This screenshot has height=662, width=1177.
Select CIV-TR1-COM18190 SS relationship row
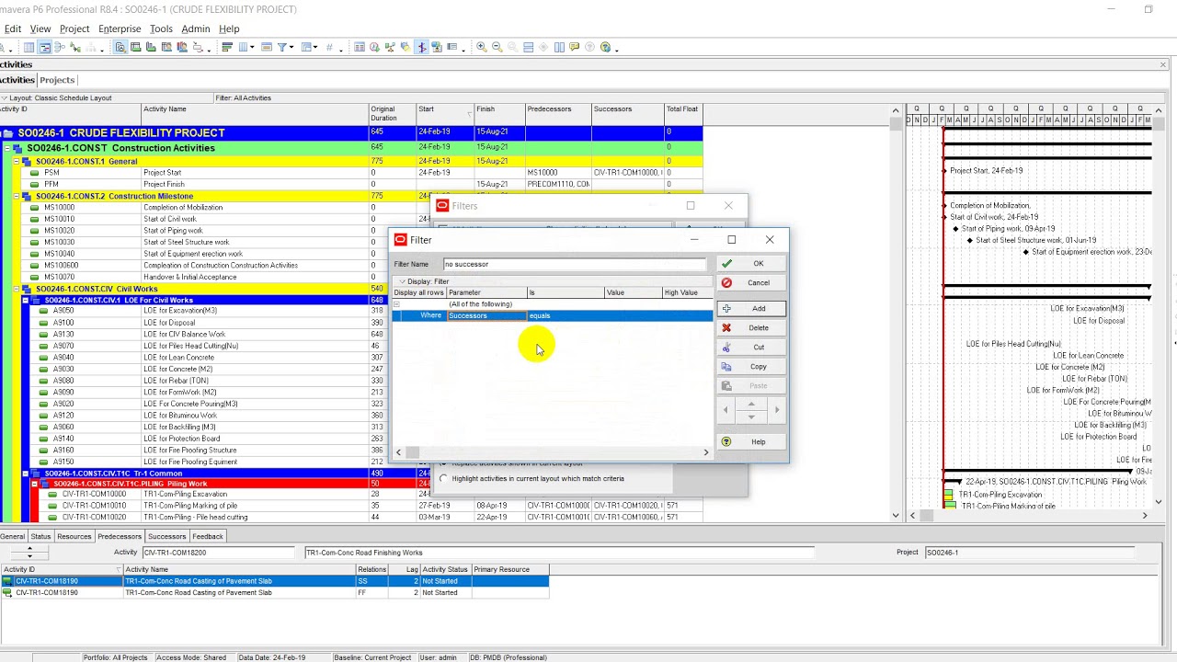(x=275, y=581)
